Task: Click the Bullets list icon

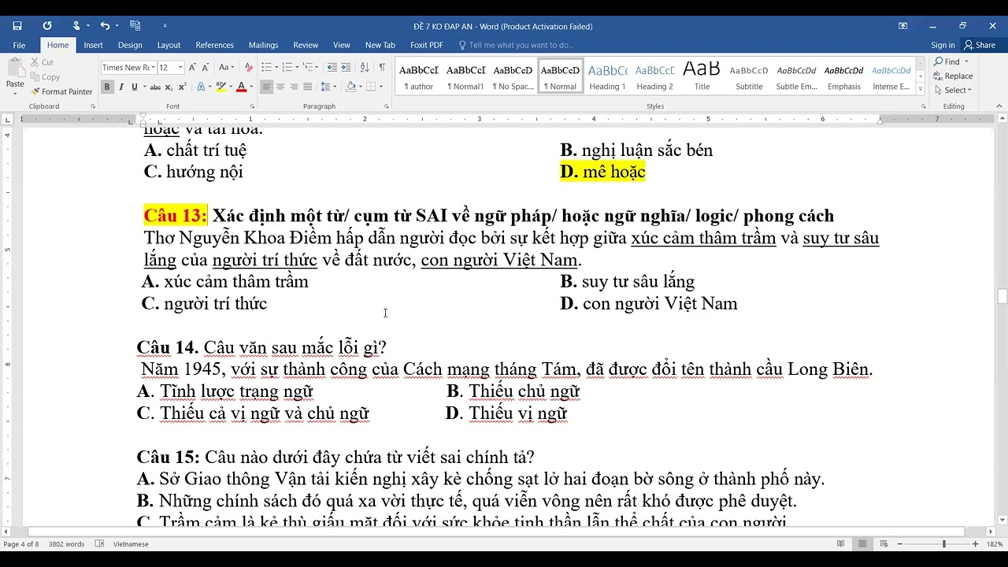Action: point(266,68)
